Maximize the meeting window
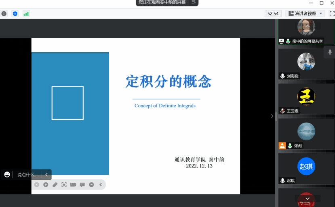This screenshot has height=207, width=335. tap(321, 3)
